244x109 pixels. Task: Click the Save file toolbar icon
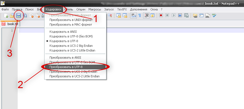19,15
